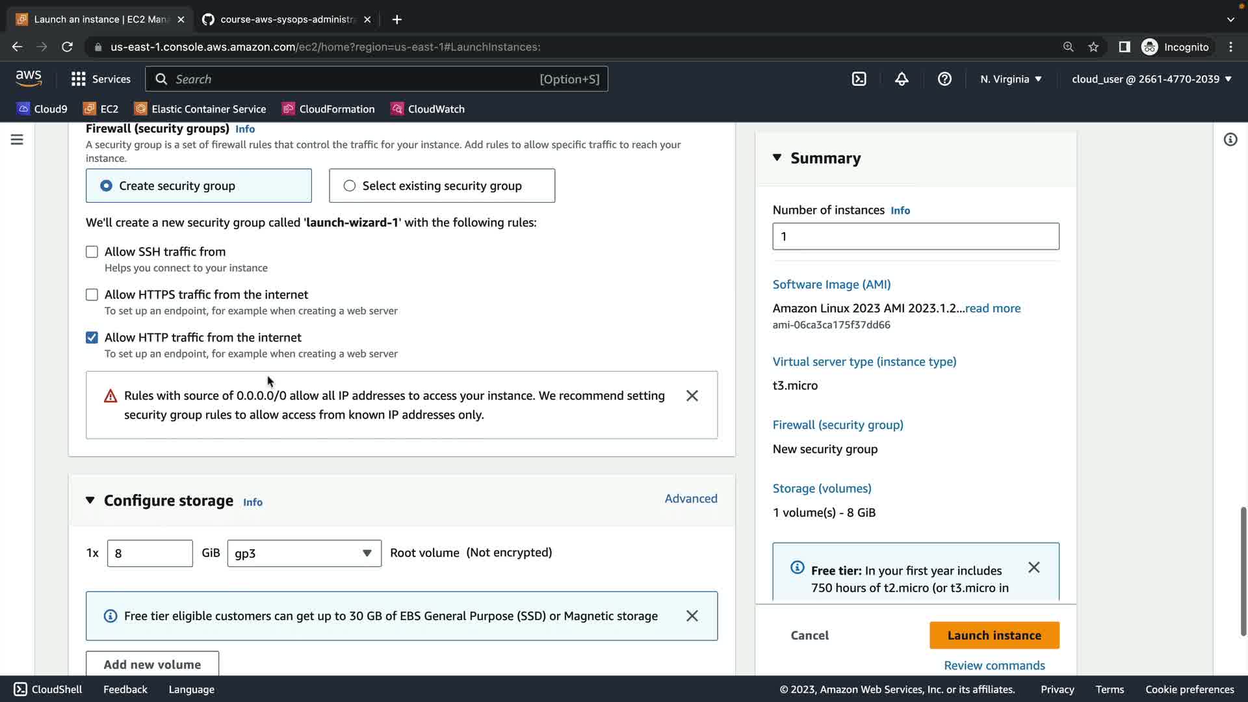Image resolution: width=1248 pixels, height=702 pixels.
Task: Switch to the course-aws-sysops GitHub tab
Action: pyautogui.click(x=286, y=19)
